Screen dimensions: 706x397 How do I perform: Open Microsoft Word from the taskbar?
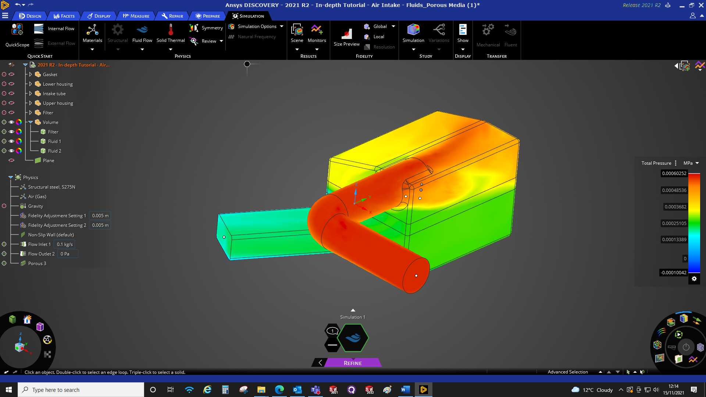point(405,390)
